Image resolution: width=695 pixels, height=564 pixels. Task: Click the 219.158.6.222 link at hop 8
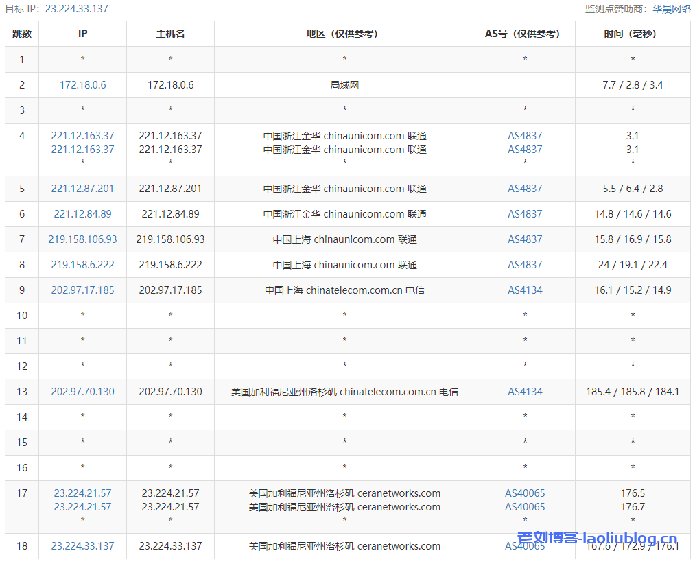click(82, 264)
